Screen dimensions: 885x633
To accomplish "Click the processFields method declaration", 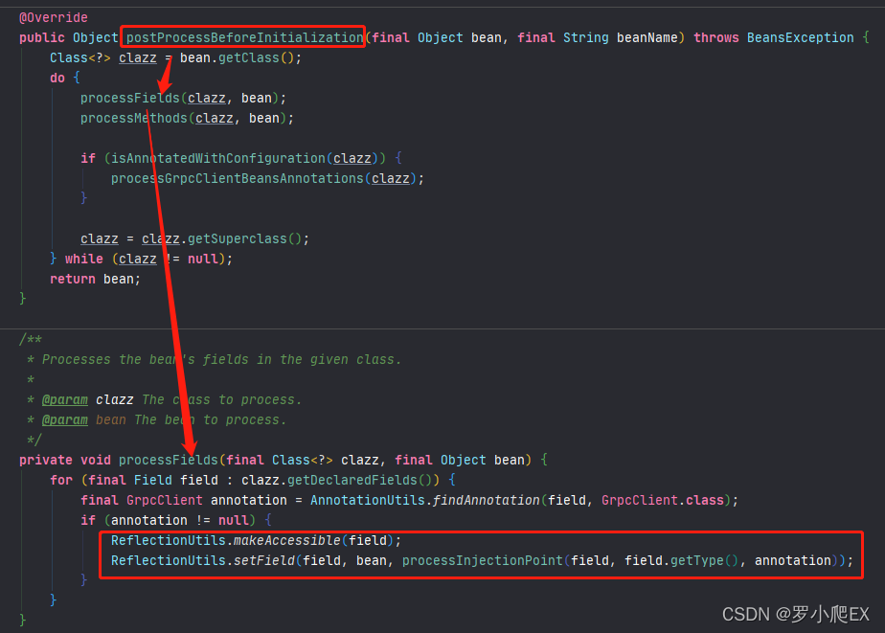I will coord(165,459).
